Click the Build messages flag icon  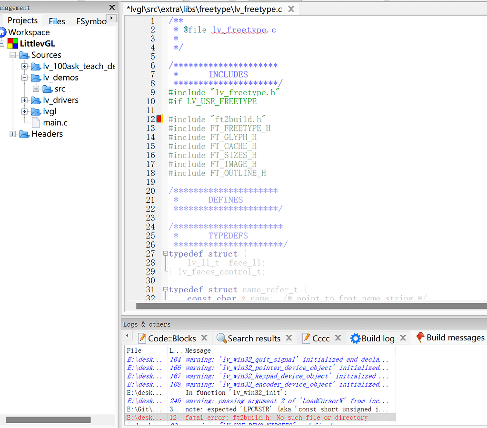click(x=420, y=338)
